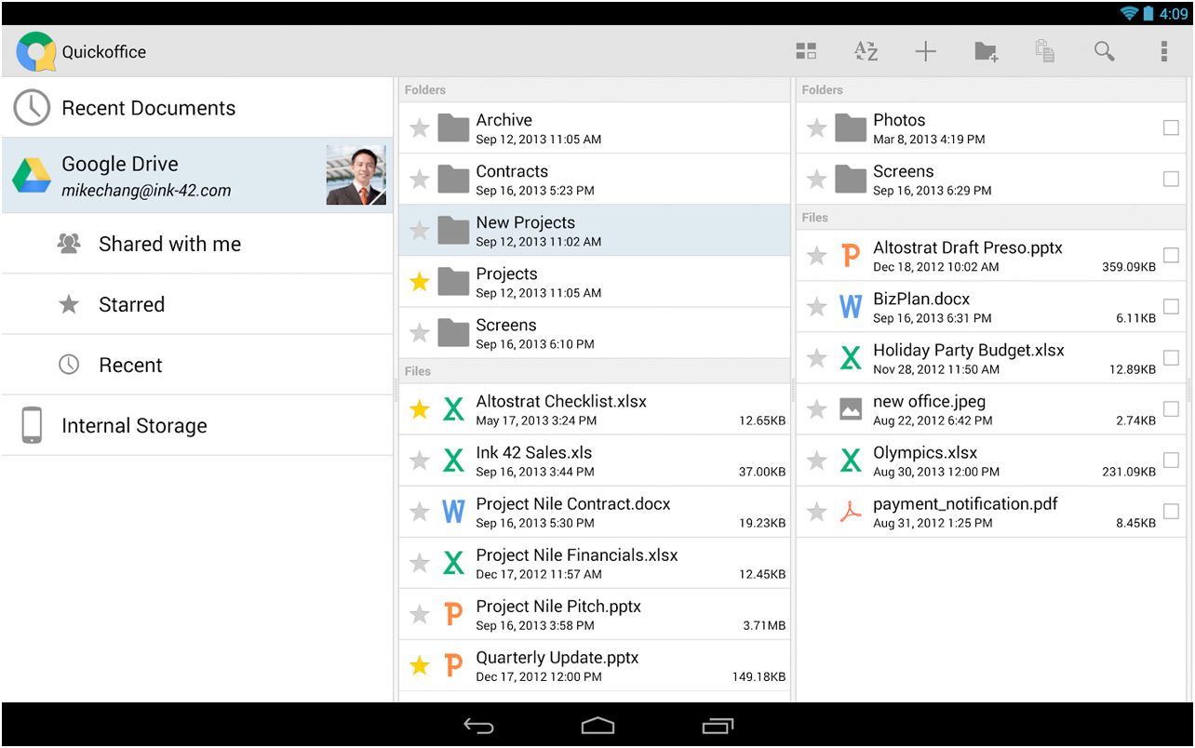Switch to grid view layout icon

[x=806, y=51]
